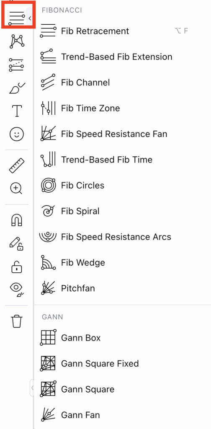The height and width of the screenshot is (429, 211).
Task: Select the Text tool icon
Action: pos(17,111)
